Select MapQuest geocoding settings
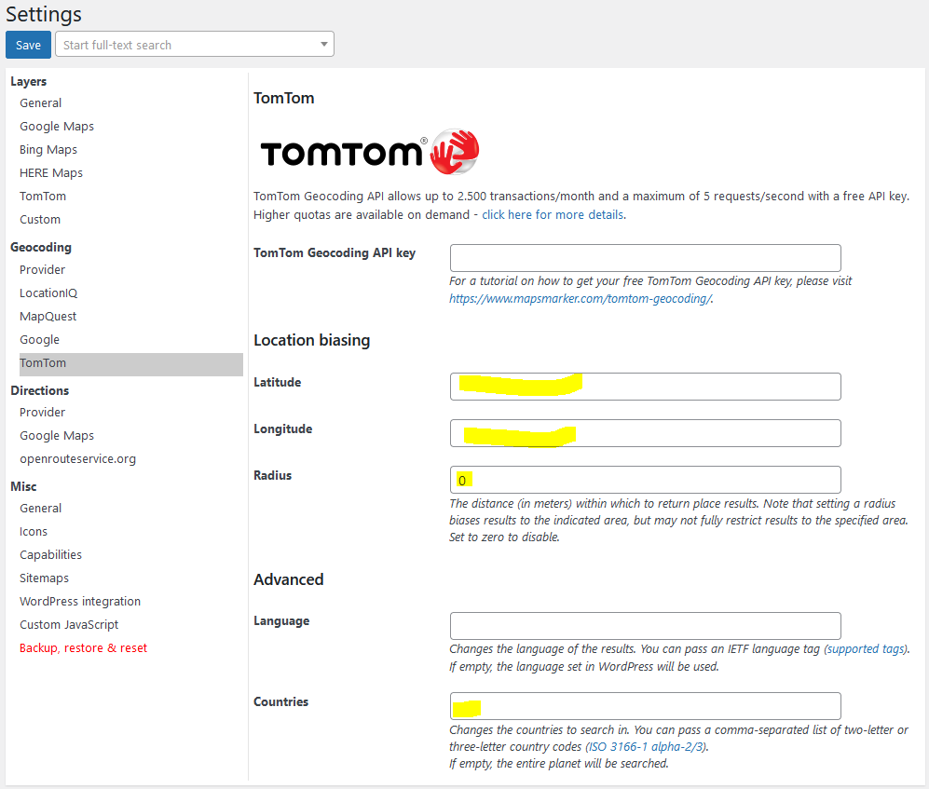The width and height of the screenshot is (929, 789). click(48, 317)
